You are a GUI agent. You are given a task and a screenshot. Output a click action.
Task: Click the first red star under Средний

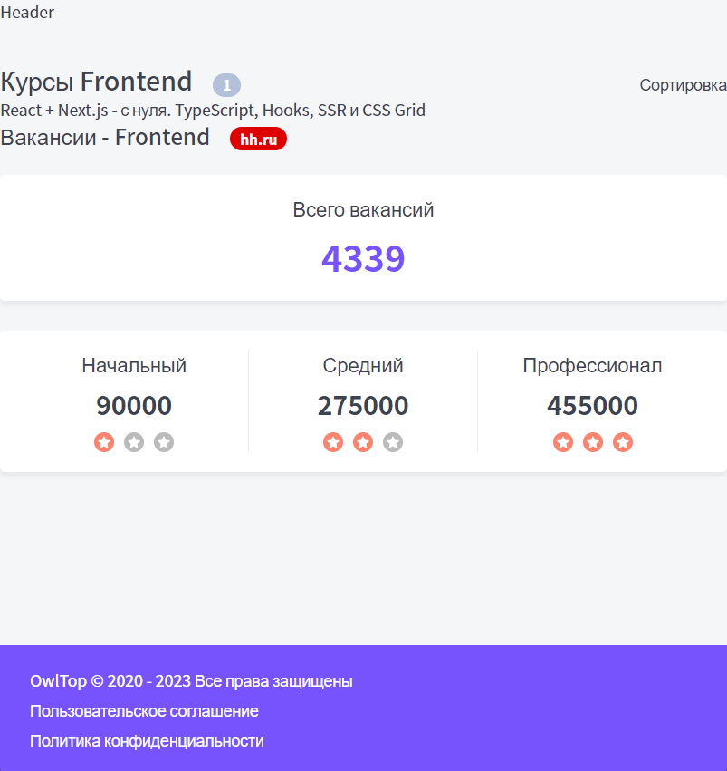[333, 442]
